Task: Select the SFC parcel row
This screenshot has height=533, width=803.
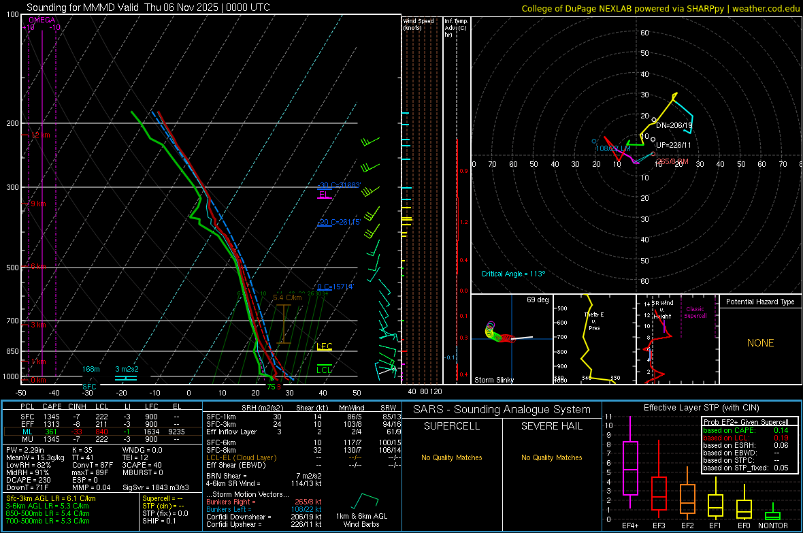Action: click(x=103, y=417)
